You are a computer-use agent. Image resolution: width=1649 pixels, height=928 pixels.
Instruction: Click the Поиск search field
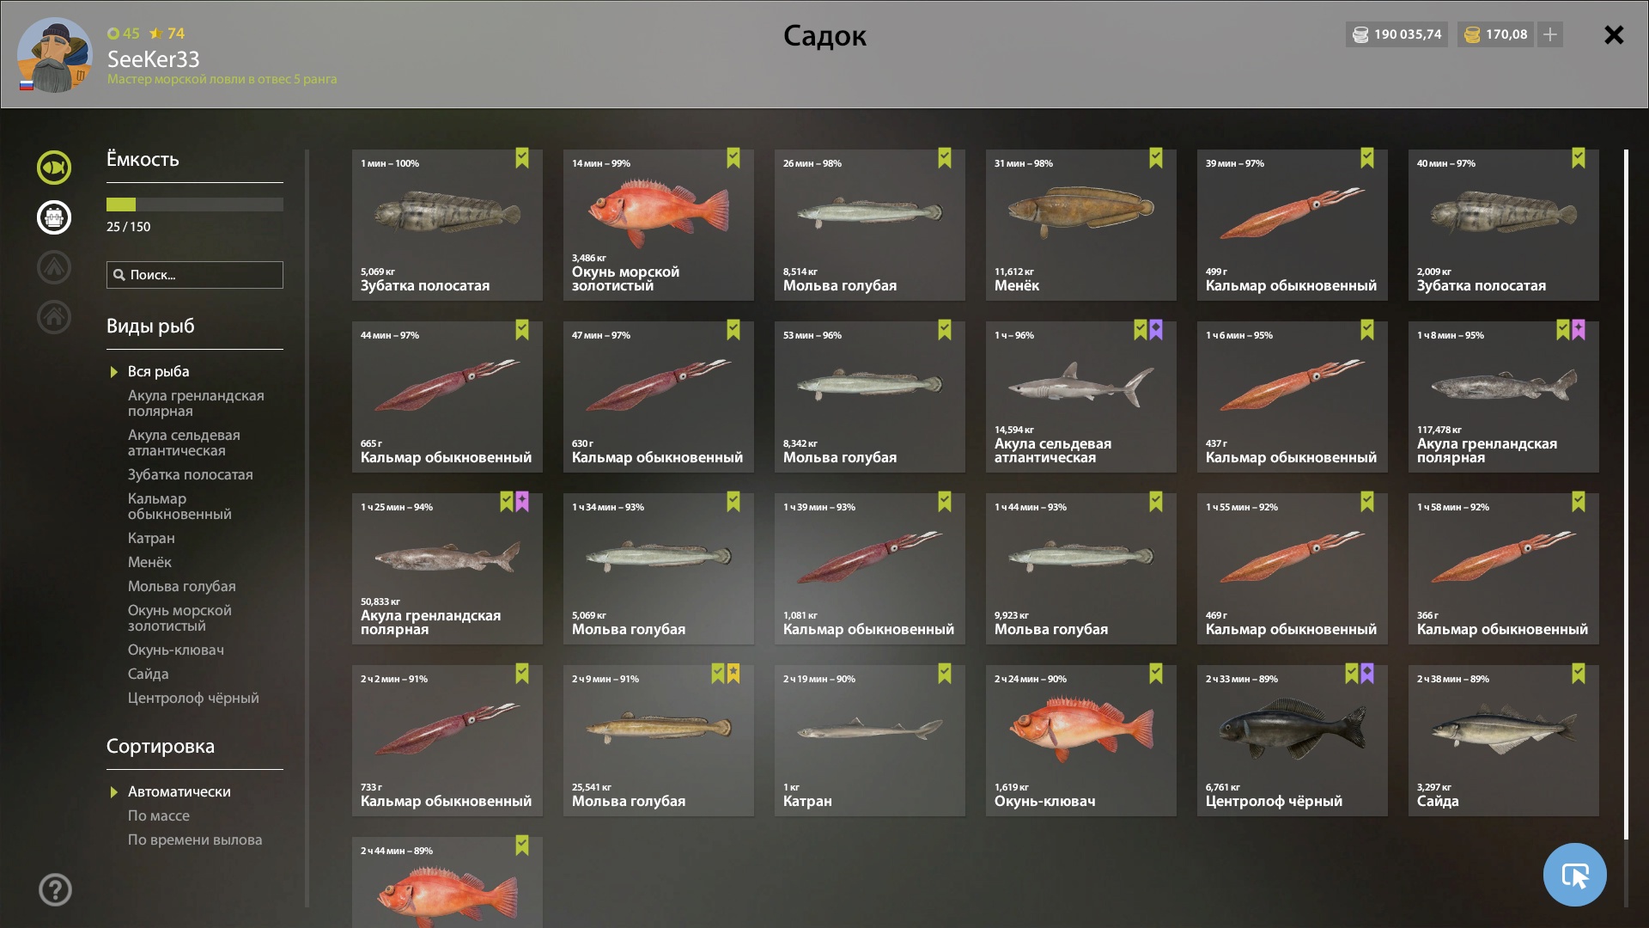(x=195, y=275)
